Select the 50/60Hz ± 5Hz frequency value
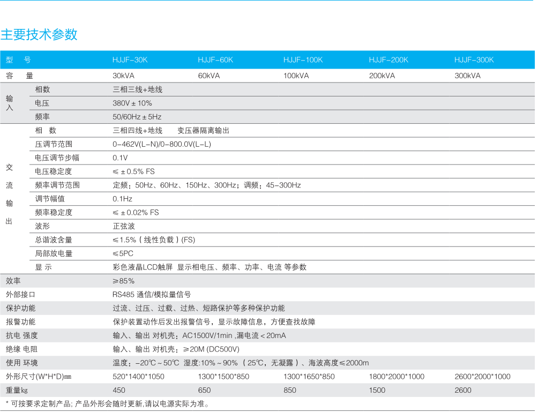 [x=137, y=117]
